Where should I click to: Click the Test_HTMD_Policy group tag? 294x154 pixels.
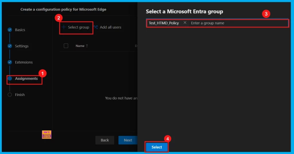[164, 23]
